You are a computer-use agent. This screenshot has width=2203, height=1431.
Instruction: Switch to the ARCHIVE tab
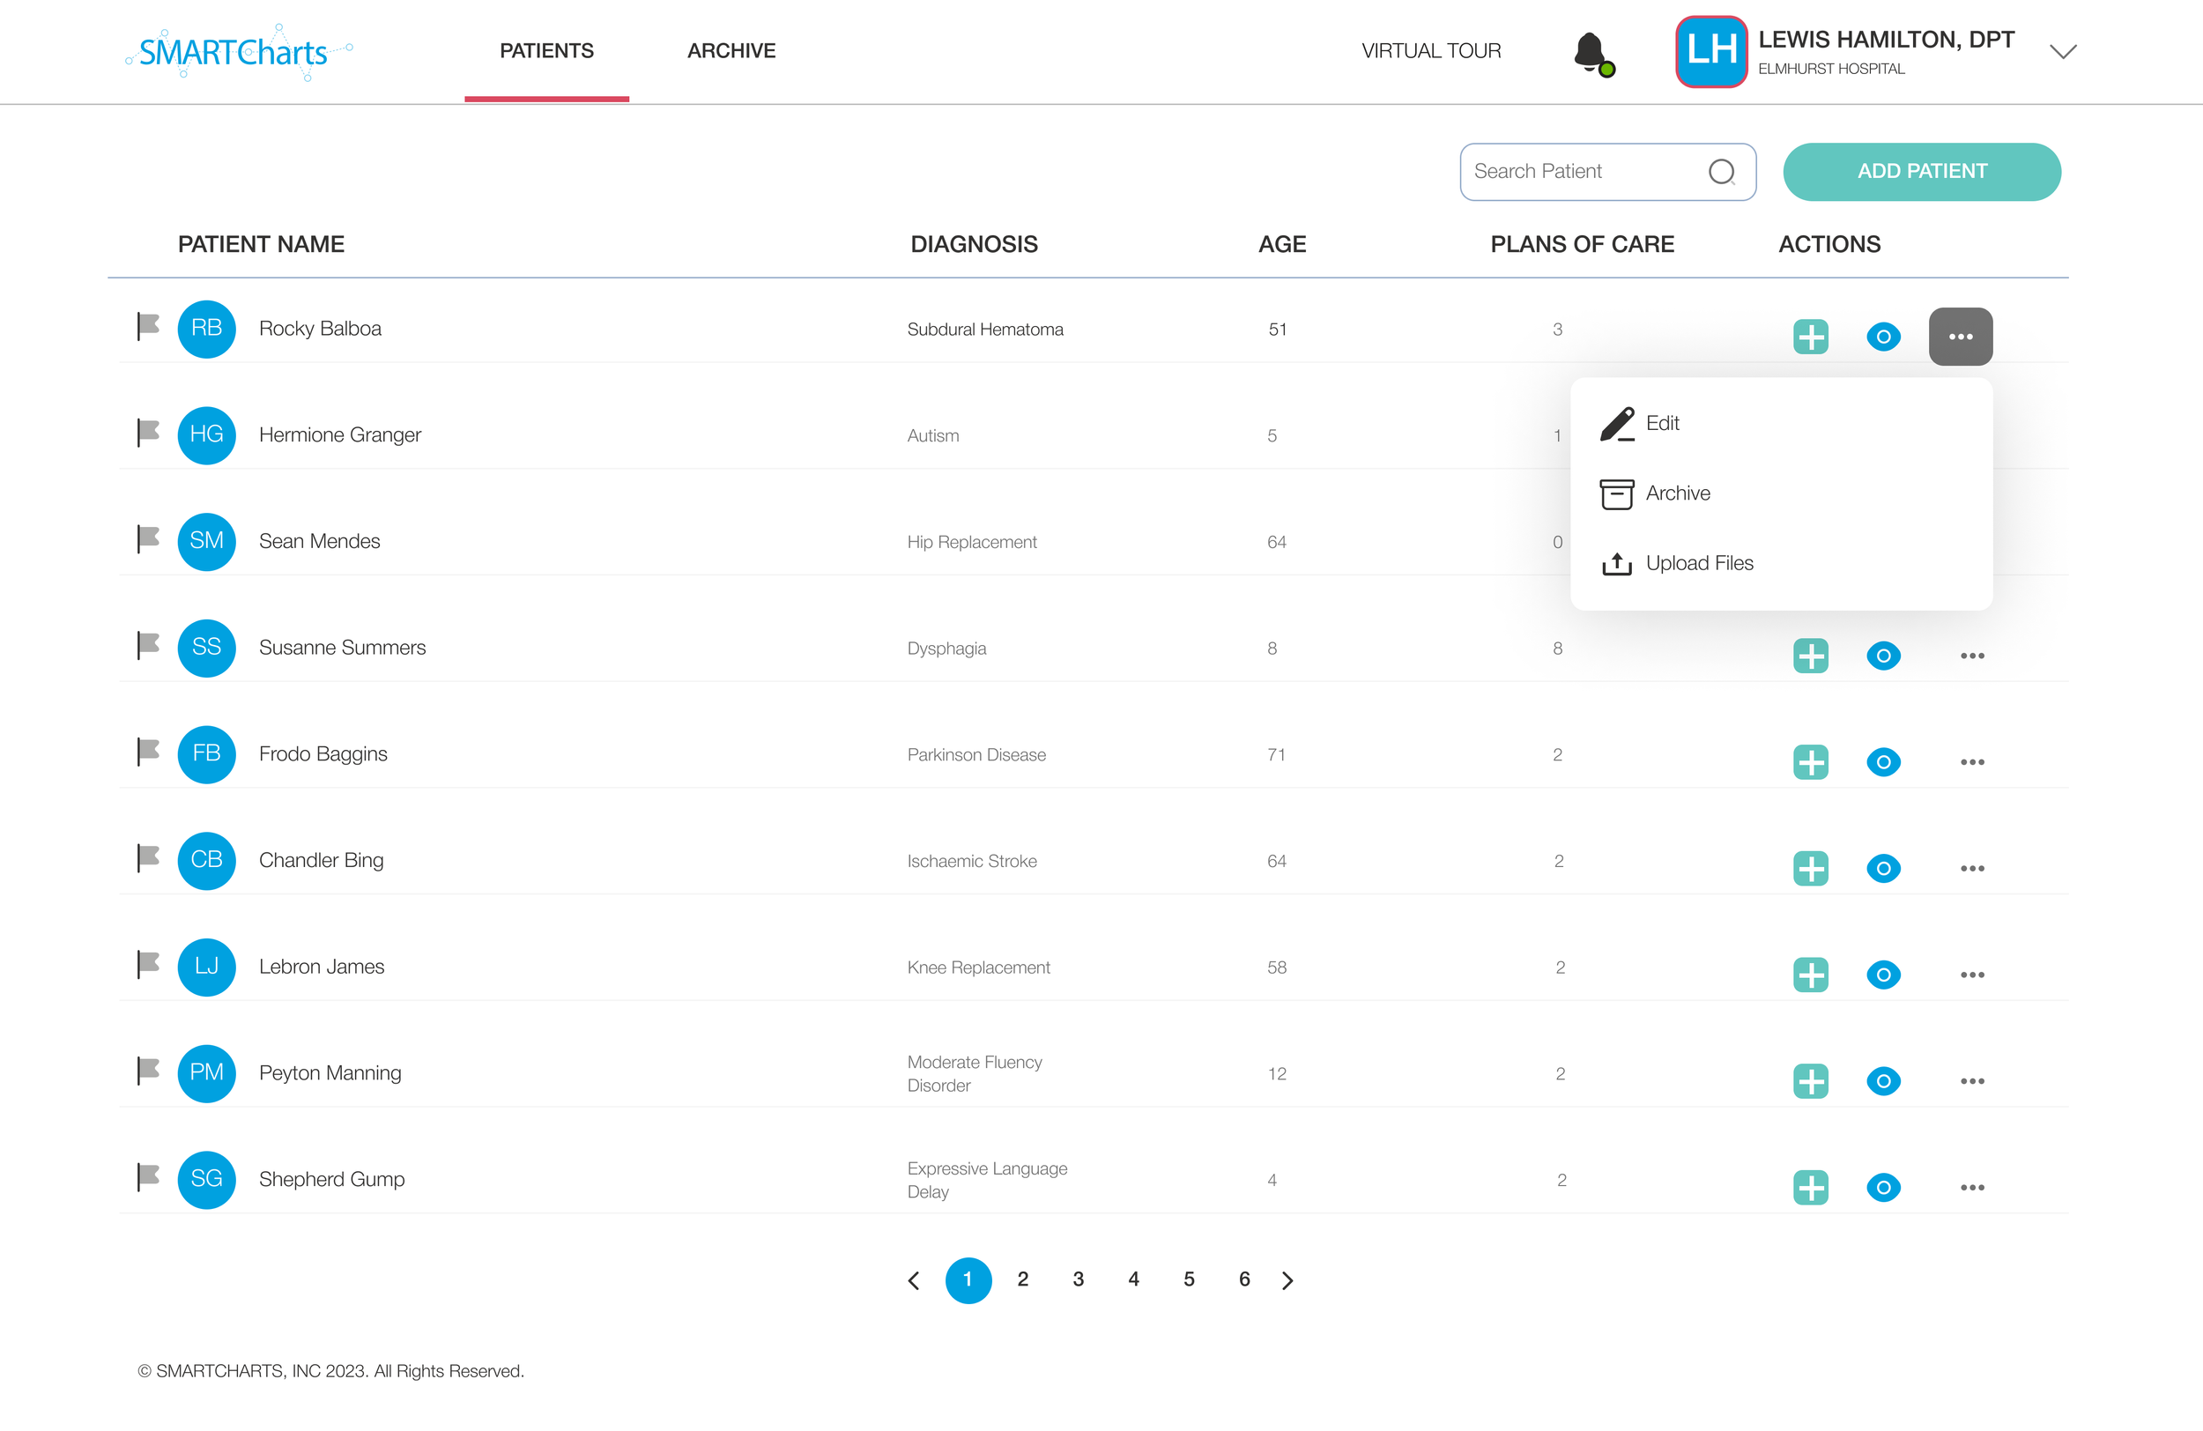731,51
